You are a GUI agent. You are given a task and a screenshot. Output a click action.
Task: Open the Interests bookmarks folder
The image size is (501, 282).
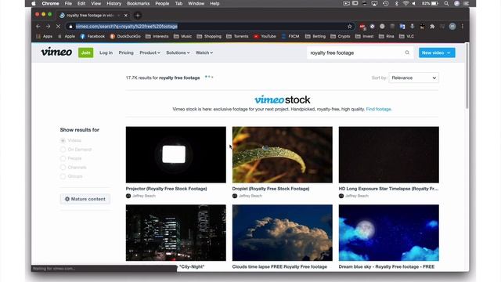tap(157, 37)
